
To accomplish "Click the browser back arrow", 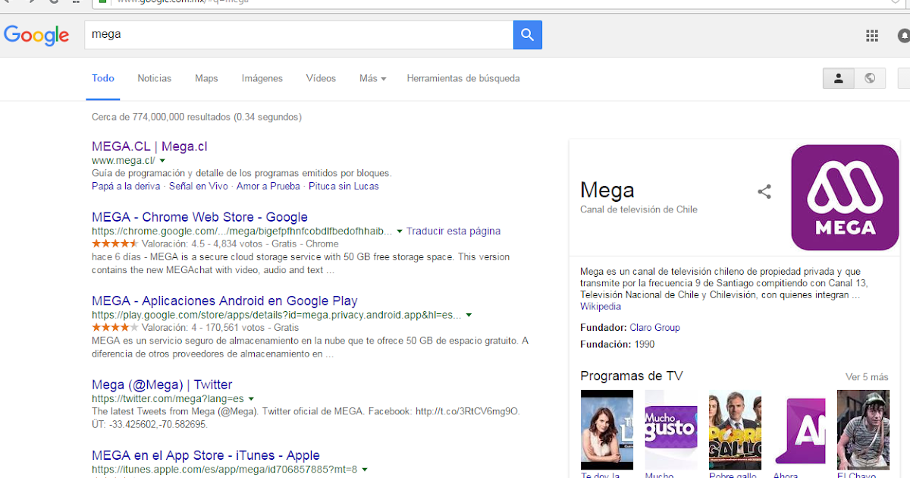I will pos(8,3).
